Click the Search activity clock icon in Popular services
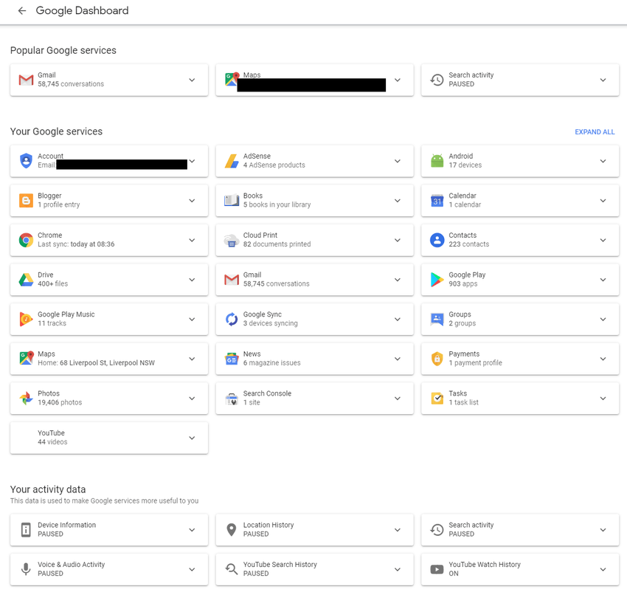Viewport: 627px width, 592px height. [x=437, y=80]
